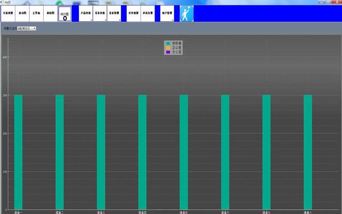The width and height of the screenshot is (342, 214).
Task: Expand the 设备管理 dropdown menu
Action: (114, 14)
